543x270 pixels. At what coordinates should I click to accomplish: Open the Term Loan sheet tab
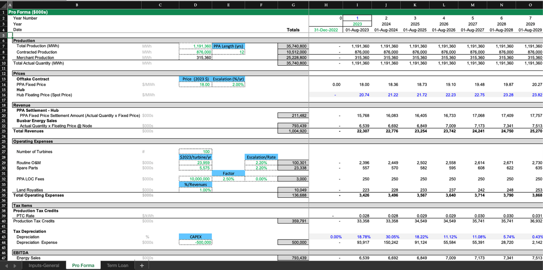click(x=117, y=265)
